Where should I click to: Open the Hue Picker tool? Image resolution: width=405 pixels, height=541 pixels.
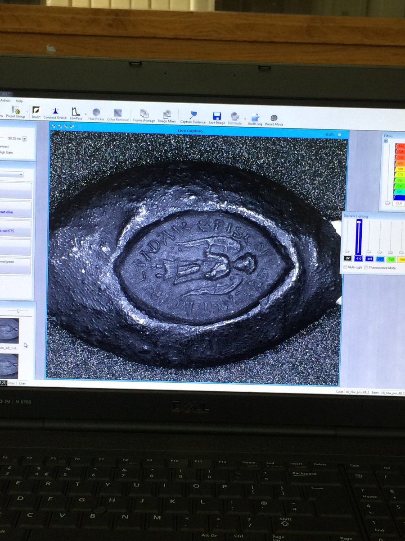(96, 115)
